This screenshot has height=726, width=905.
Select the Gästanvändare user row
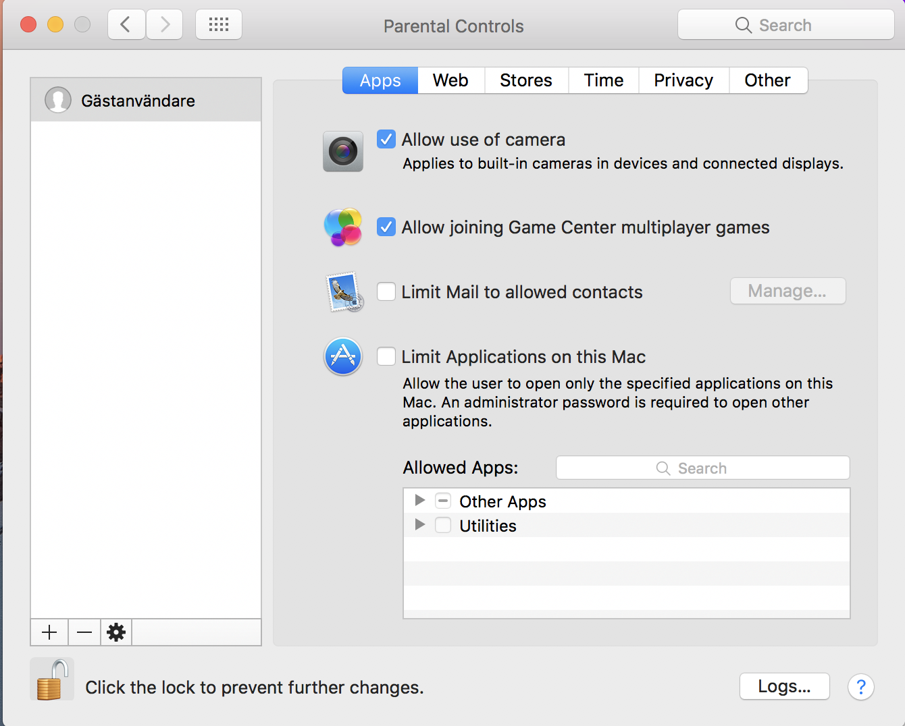[146, 100]
